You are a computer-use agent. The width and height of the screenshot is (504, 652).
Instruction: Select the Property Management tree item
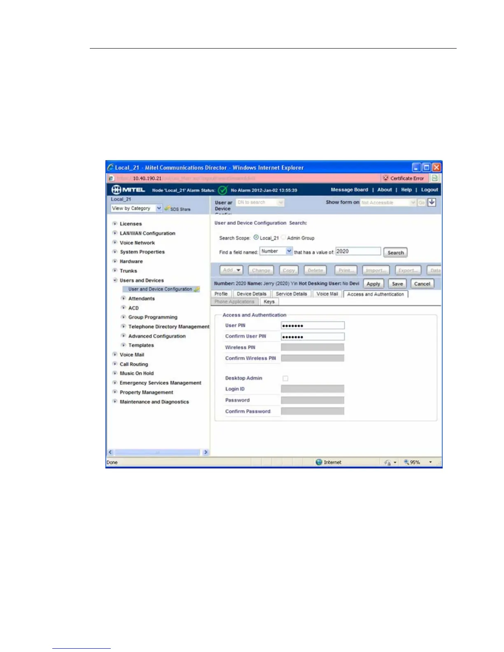point(147,392)
